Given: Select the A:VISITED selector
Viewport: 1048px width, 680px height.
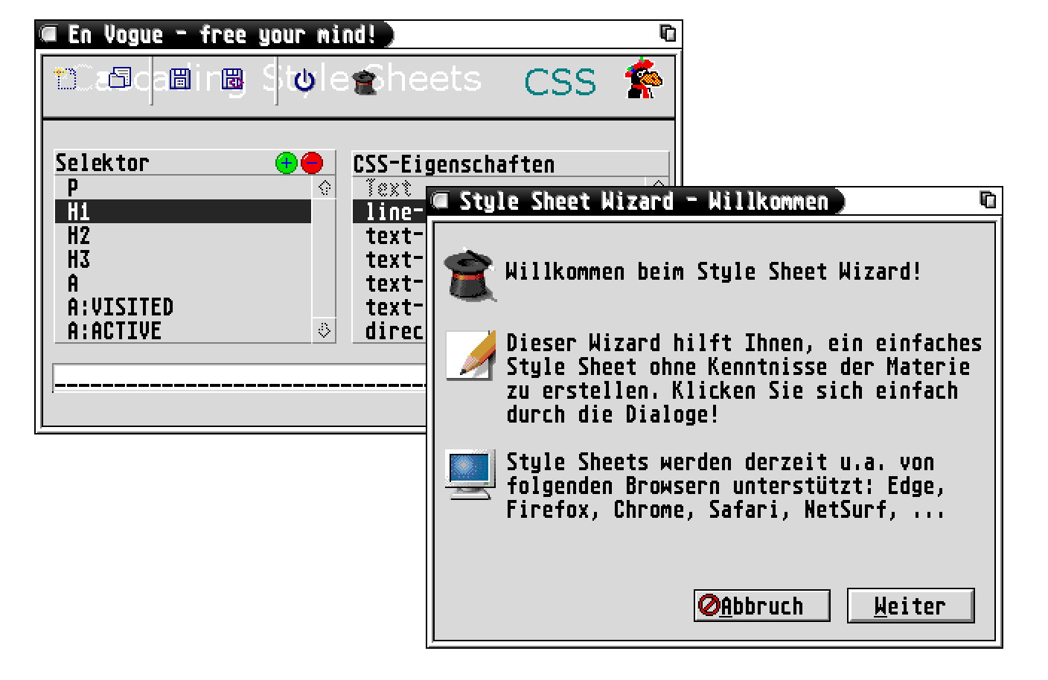Looking at the screenshot, I should pyautogui.click(x=183, y=307).
